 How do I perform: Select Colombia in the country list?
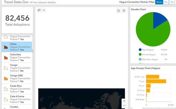coord(17,57)
